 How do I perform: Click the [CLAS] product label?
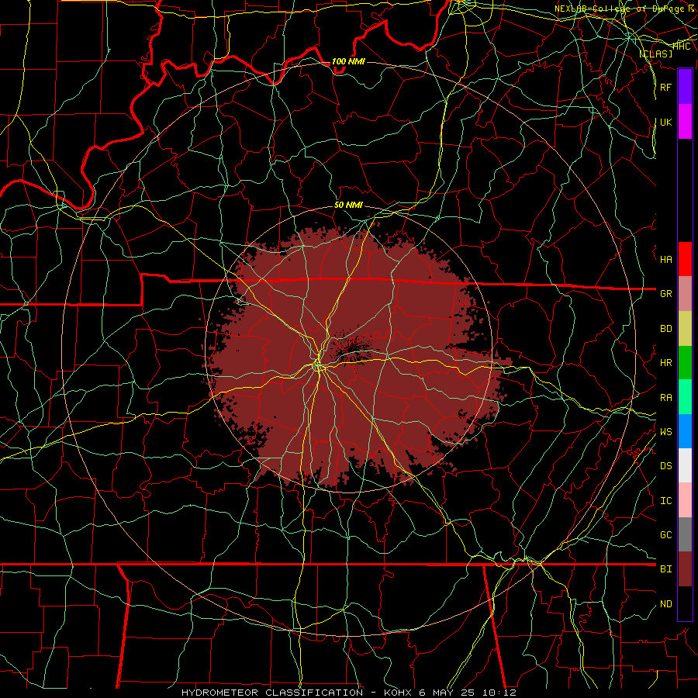coord(655,54)
